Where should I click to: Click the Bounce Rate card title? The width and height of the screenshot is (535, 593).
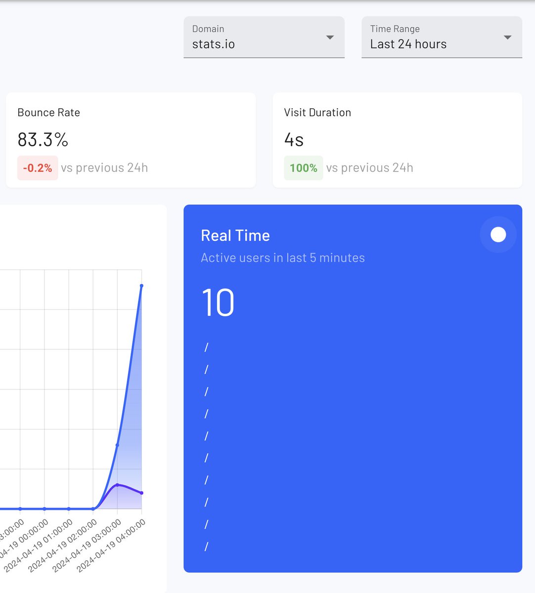pyautogui.click(x=48, y=113)
